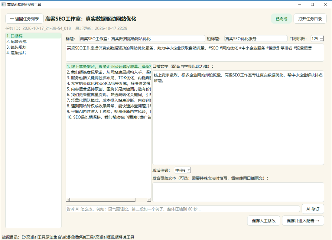Select script segment 10 SEO是长期深耕
Viewport: 332px width, 240px height.
coord(109,117)
